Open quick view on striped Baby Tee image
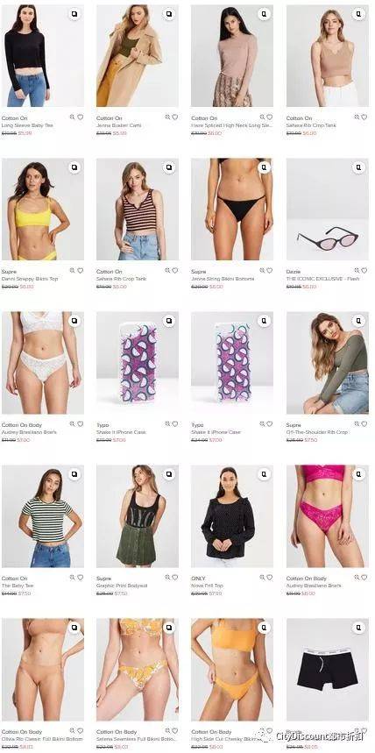 coord(74,474)
